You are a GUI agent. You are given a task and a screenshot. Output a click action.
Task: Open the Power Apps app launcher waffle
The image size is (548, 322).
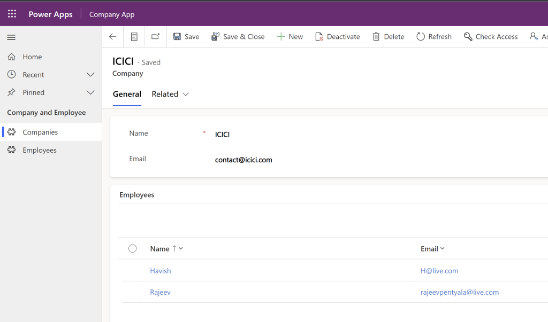[12, 14]
